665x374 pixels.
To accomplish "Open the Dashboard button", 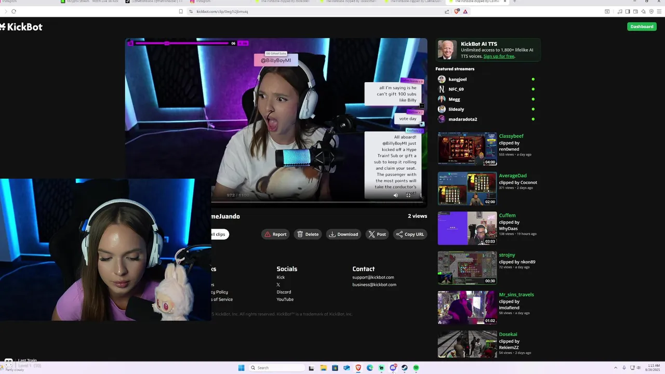I will coord(642,26).
